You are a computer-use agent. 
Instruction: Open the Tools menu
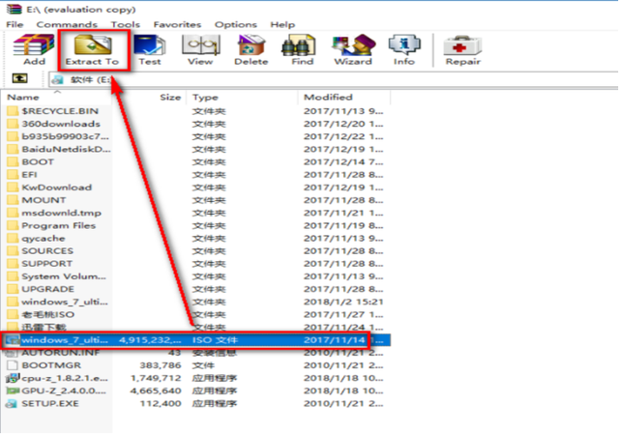pos(125,24)
